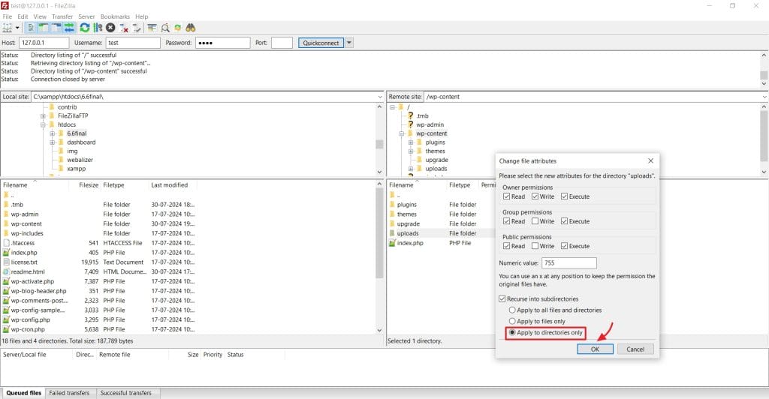Click question-mark icon beside wp-admin remote folder
The height and width of the screenshot is (399, 769).
tap(411, 124)
